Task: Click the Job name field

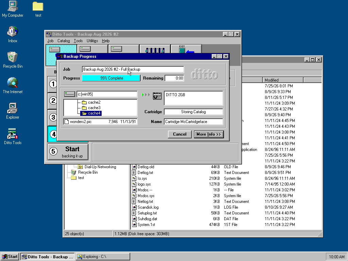Action: click(133, 69)
